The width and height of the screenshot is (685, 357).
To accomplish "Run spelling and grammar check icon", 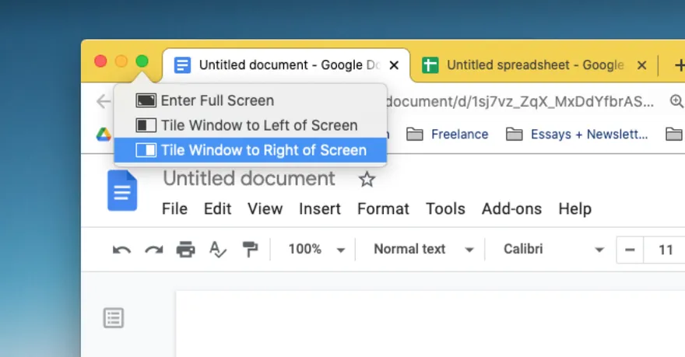I will [x=218, y=250].
